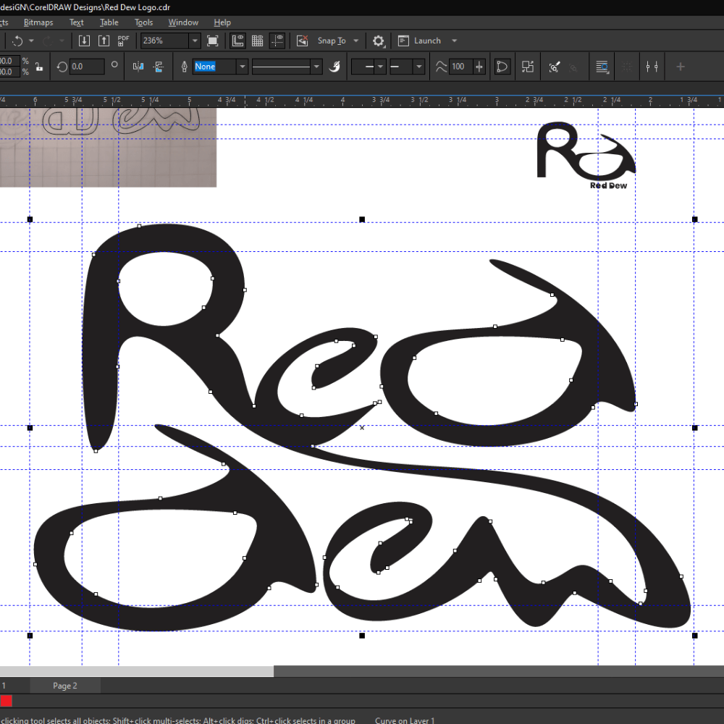Toggle Show grid
Viewport: 724px width, 724px height.
point(257,41)
